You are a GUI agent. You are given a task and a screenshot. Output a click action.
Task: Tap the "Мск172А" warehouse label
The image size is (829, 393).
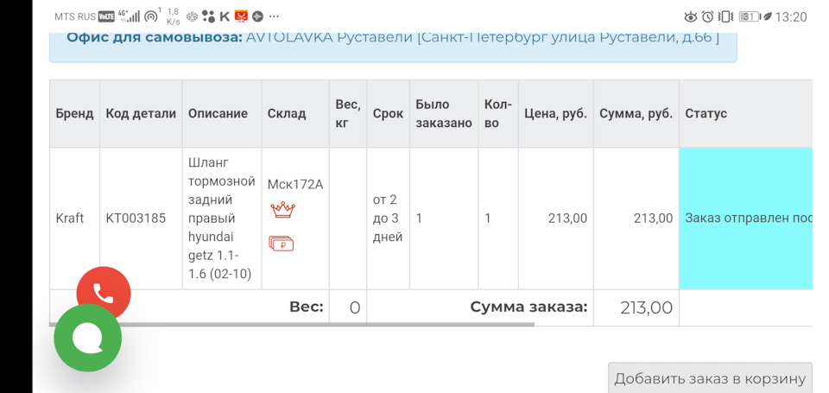(x=294, y=184)
